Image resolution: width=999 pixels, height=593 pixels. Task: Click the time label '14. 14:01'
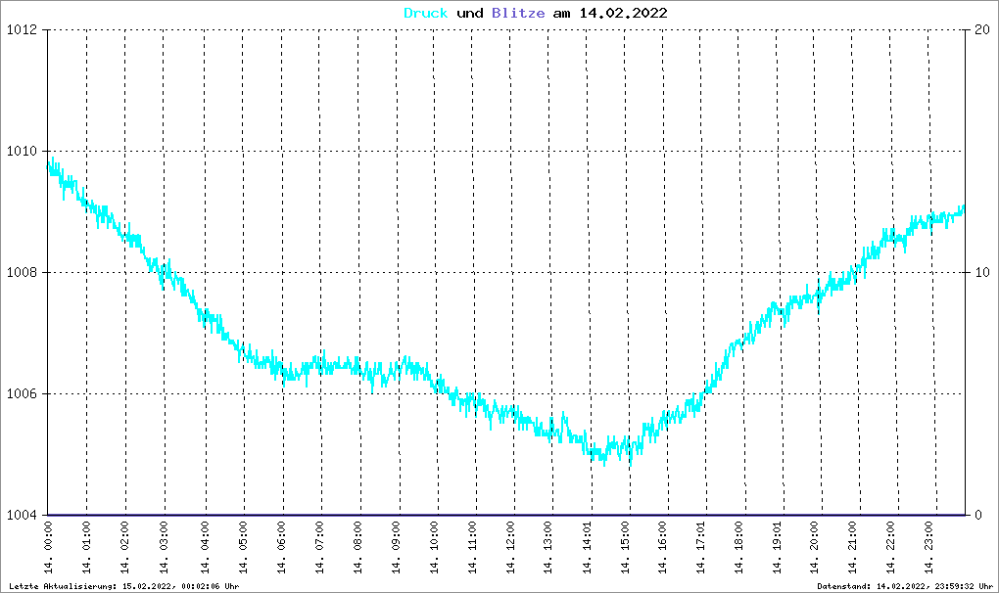point(588,548)
